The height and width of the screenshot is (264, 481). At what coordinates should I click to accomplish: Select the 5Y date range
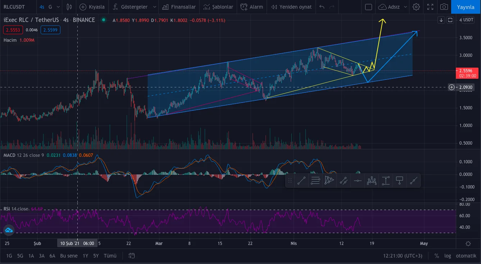tap(96, 256)
